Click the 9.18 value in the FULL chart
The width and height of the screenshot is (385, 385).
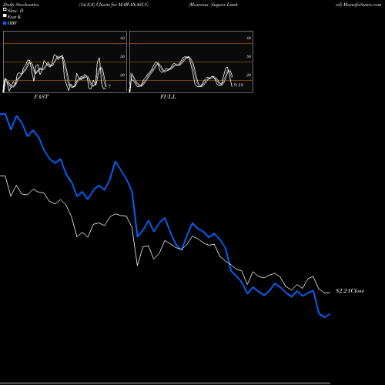tap(239, 85)
